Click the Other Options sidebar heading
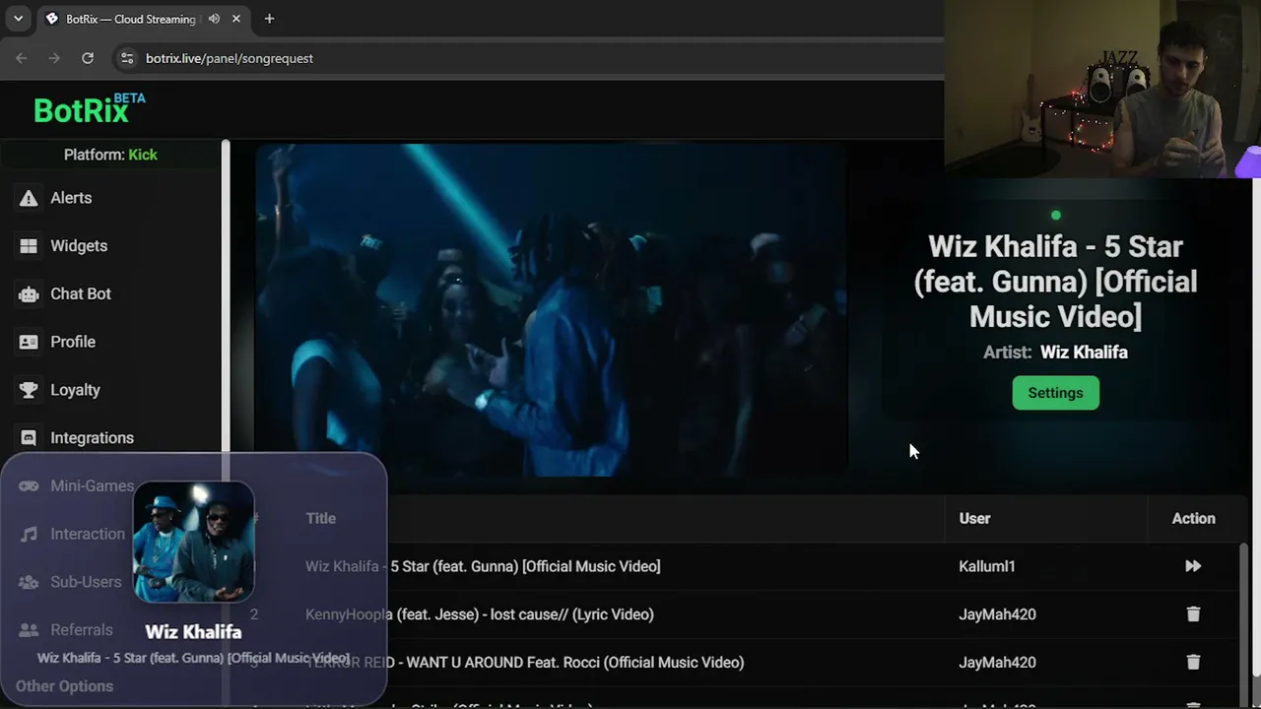Viewport: 1261px width, 709px height. tap(64, 686)
